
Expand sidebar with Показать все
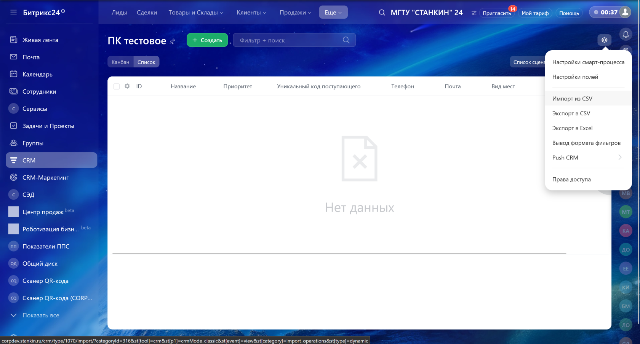tap(41, 315)
